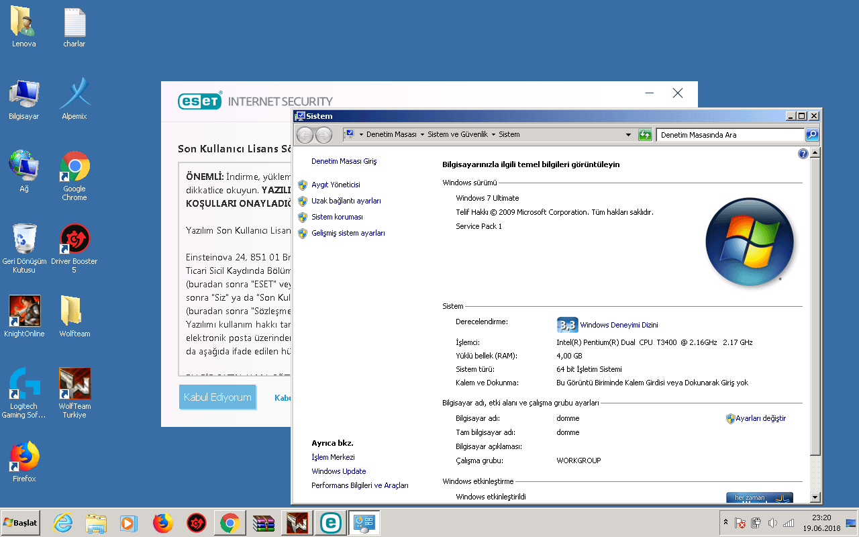Select the Logitech Gaming Software desktop shortcut
Viewport: 859px width, 537px height.
(23, 393)
